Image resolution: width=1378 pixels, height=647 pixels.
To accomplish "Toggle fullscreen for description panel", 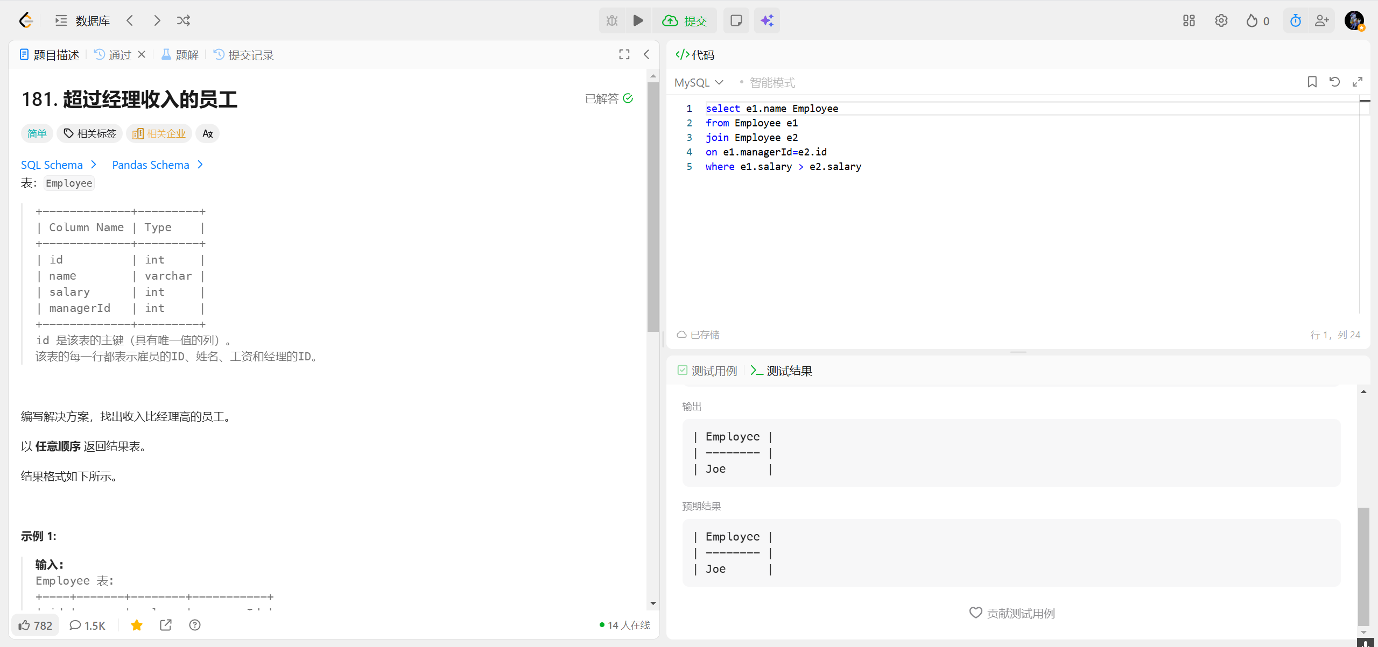I will 624,54.
